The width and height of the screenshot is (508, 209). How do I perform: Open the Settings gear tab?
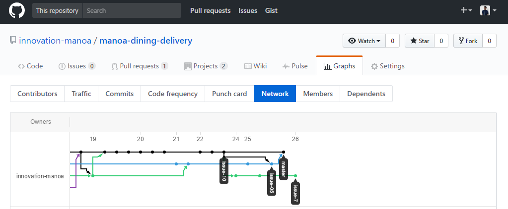pyautogui.click(x=387, y=66)
